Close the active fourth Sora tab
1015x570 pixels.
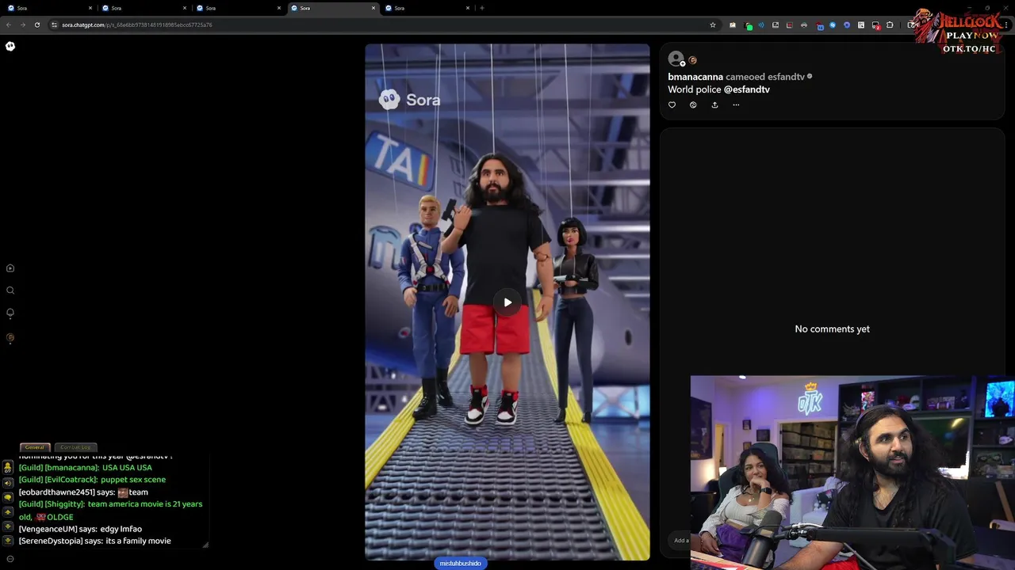point(373,8)
